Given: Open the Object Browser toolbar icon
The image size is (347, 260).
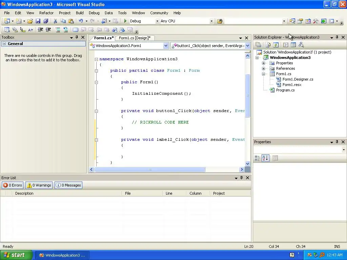Looking at the screenshot, I should coord(308,21).
